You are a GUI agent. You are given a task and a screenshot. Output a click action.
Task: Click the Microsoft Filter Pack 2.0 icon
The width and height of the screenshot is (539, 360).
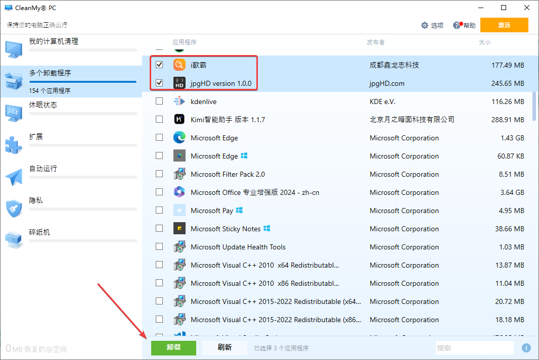179,174
